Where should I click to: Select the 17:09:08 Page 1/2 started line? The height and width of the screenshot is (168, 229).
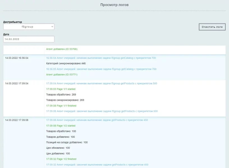point(61,126)
